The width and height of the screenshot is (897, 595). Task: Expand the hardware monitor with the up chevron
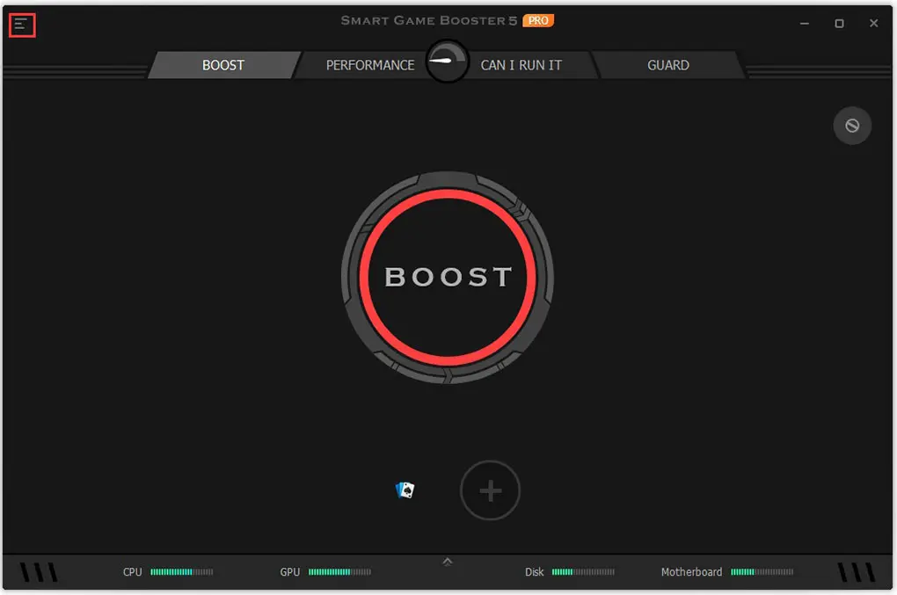pos(447,560)
